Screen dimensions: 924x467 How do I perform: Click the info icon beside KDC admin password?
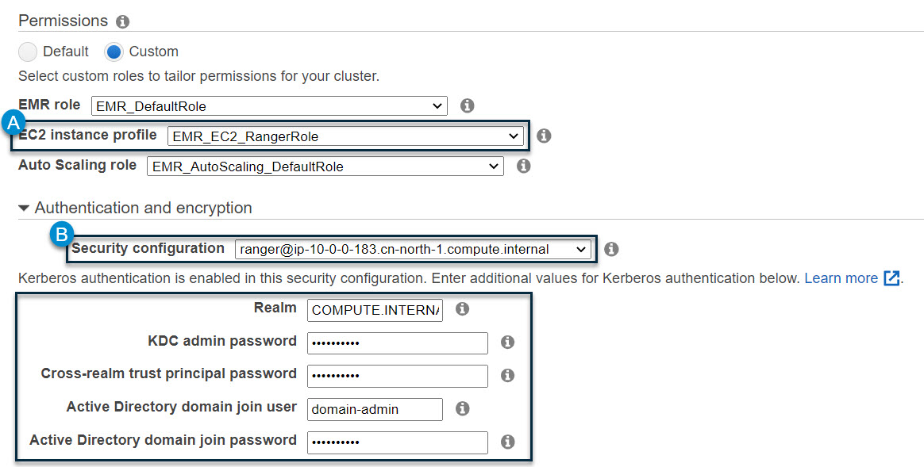pos(507,343)
